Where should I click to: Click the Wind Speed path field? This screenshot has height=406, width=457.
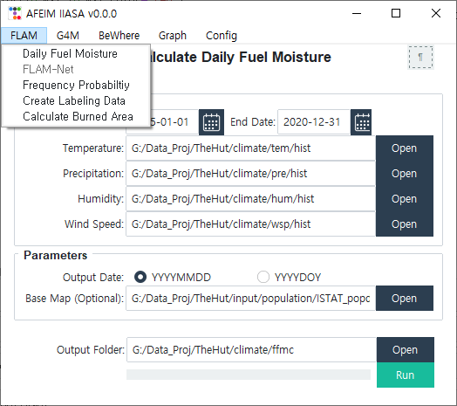pyautogui.click(x=250, y=224)
